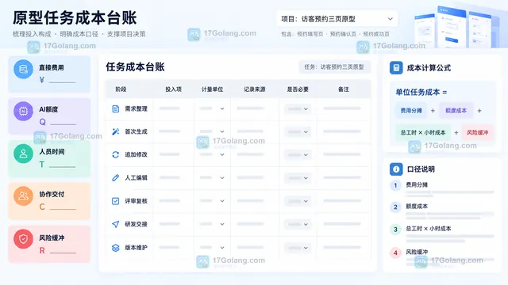The height and width of the screenshot is (285, 508).
Task: Open 计量单位 dropdown in 版本维护 row
Action: pos(212,248)
